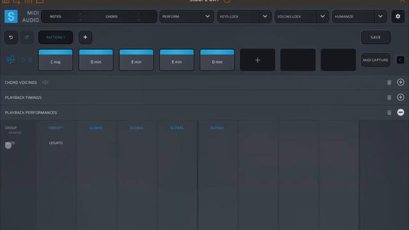The image size is (409, 230).
Task: Select the C maj chord pad
Action: (x=56, y=60)
